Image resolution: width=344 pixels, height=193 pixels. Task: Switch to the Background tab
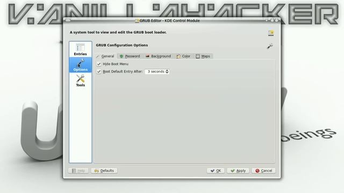click(x=158, y=56)
